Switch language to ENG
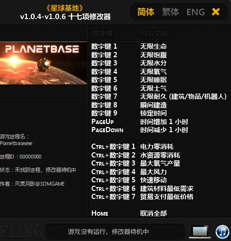Viewport: 231px width, 241px height. [x=196, y=12]
